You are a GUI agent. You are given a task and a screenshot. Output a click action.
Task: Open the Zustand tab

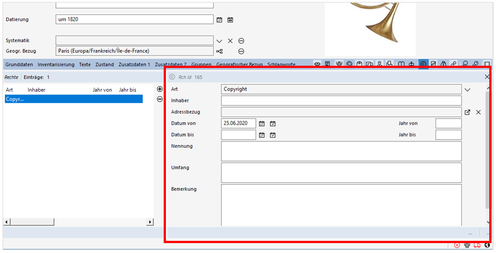point(104,64)
